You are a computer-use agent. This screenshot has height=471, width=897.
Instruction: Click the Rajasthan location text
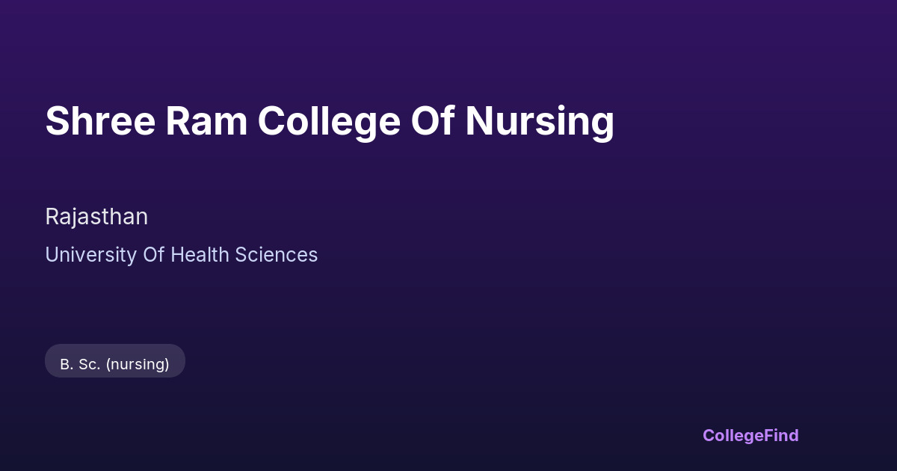(96, 217)
